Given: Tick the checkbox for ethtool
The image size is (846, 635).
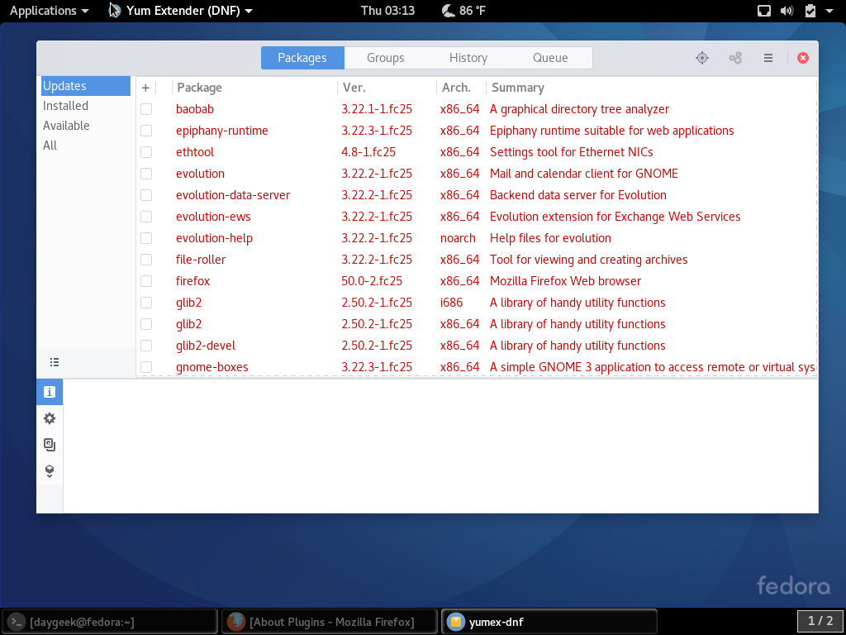Looking at the screenshot, I should [x=146, y=152].
